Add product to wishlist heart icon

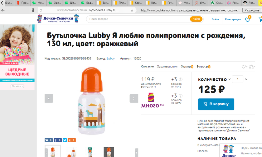click(x=244, y=67)
